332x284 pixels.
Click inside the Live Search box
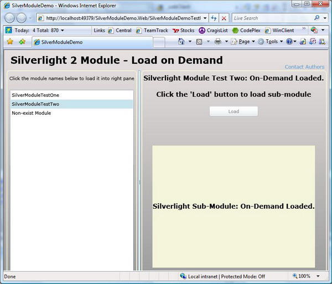[x=272, y=18]
